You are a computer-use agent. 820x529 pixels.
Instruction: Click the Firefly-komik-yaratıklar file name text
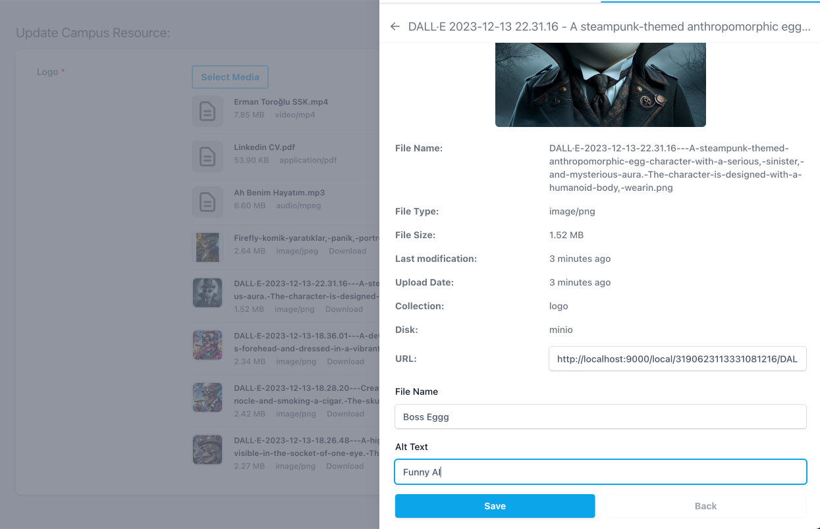[x=306, y=238]
